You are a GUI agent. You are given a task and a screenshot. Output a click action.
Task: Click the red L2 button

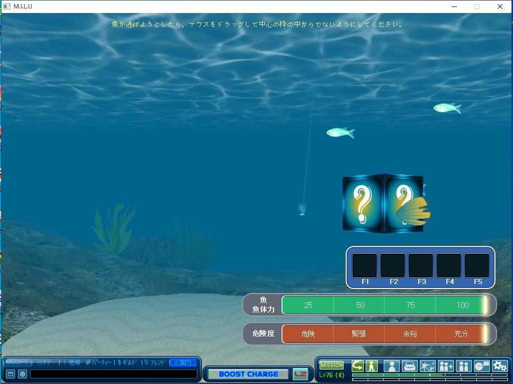click(300, 374)
